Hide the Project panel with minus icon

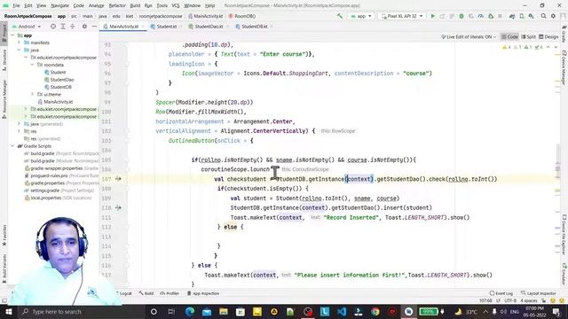click(x=94, y=27)
